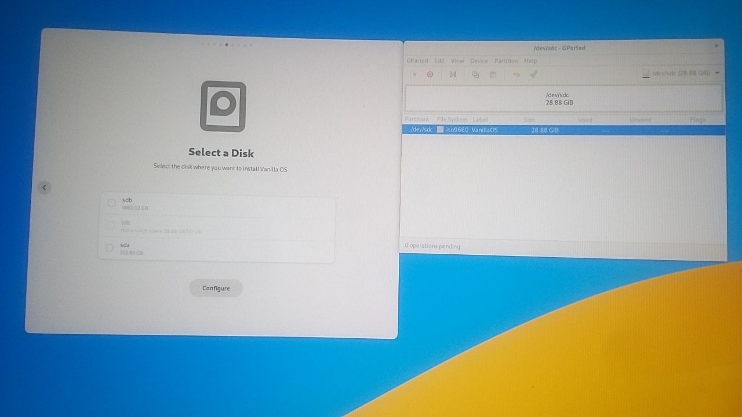Viewport: 742px width, 417px height.
Task: Go back with the installer's left arrow
Action: [44, 187]
